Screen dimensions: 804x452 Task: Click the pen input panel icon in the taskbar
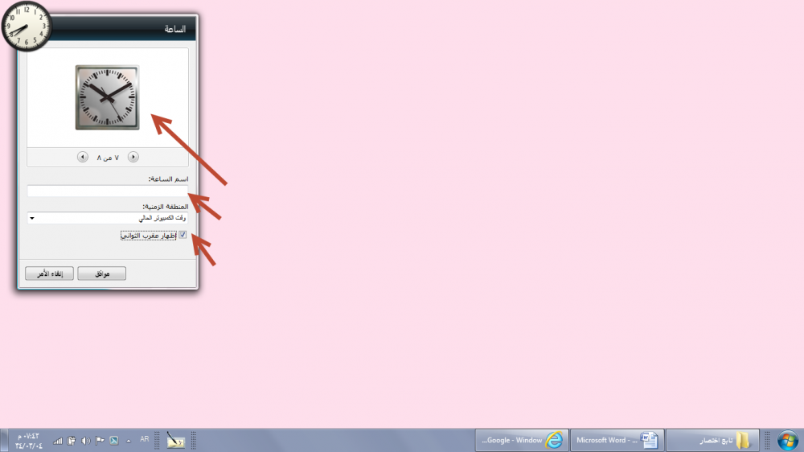[x=175, y=440]
